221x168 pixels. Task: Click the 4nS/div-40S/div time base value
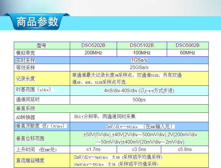[x=139, y=91]
